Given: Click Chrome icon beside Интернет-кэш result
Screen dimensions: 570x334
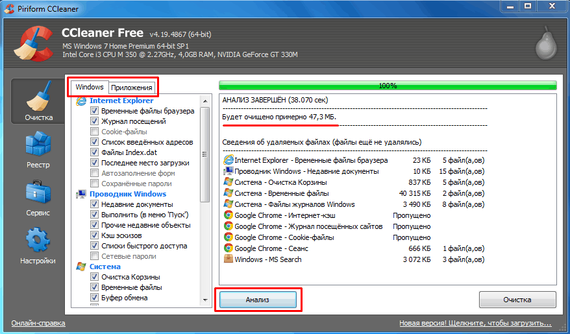Looking at the screenshot, I should (229, 215).
